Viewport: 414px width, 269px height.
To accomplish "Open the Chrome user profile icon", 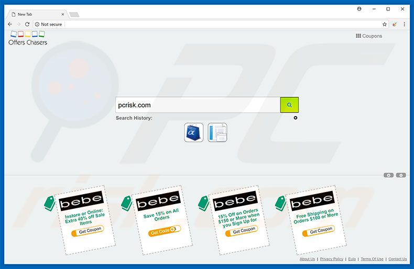I will point(359,9).
